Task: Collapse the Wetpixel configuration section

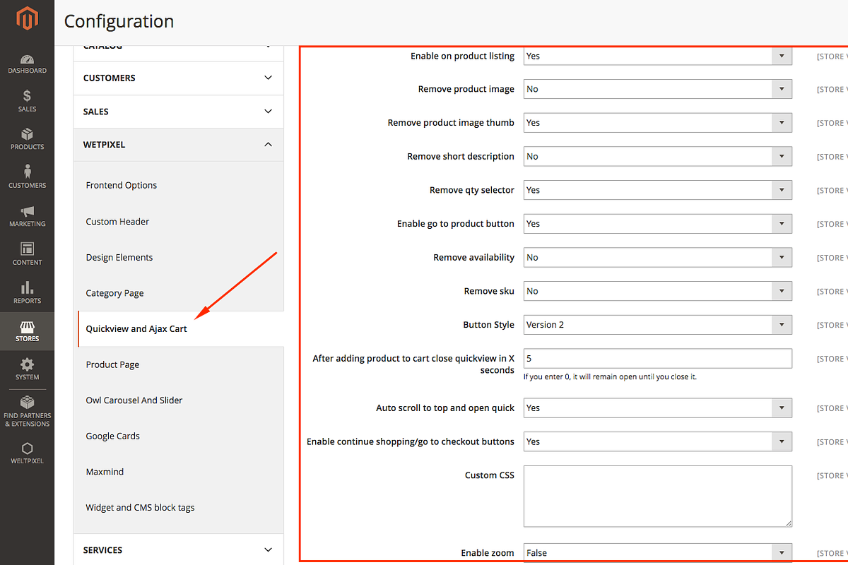Action: [179, 145]
